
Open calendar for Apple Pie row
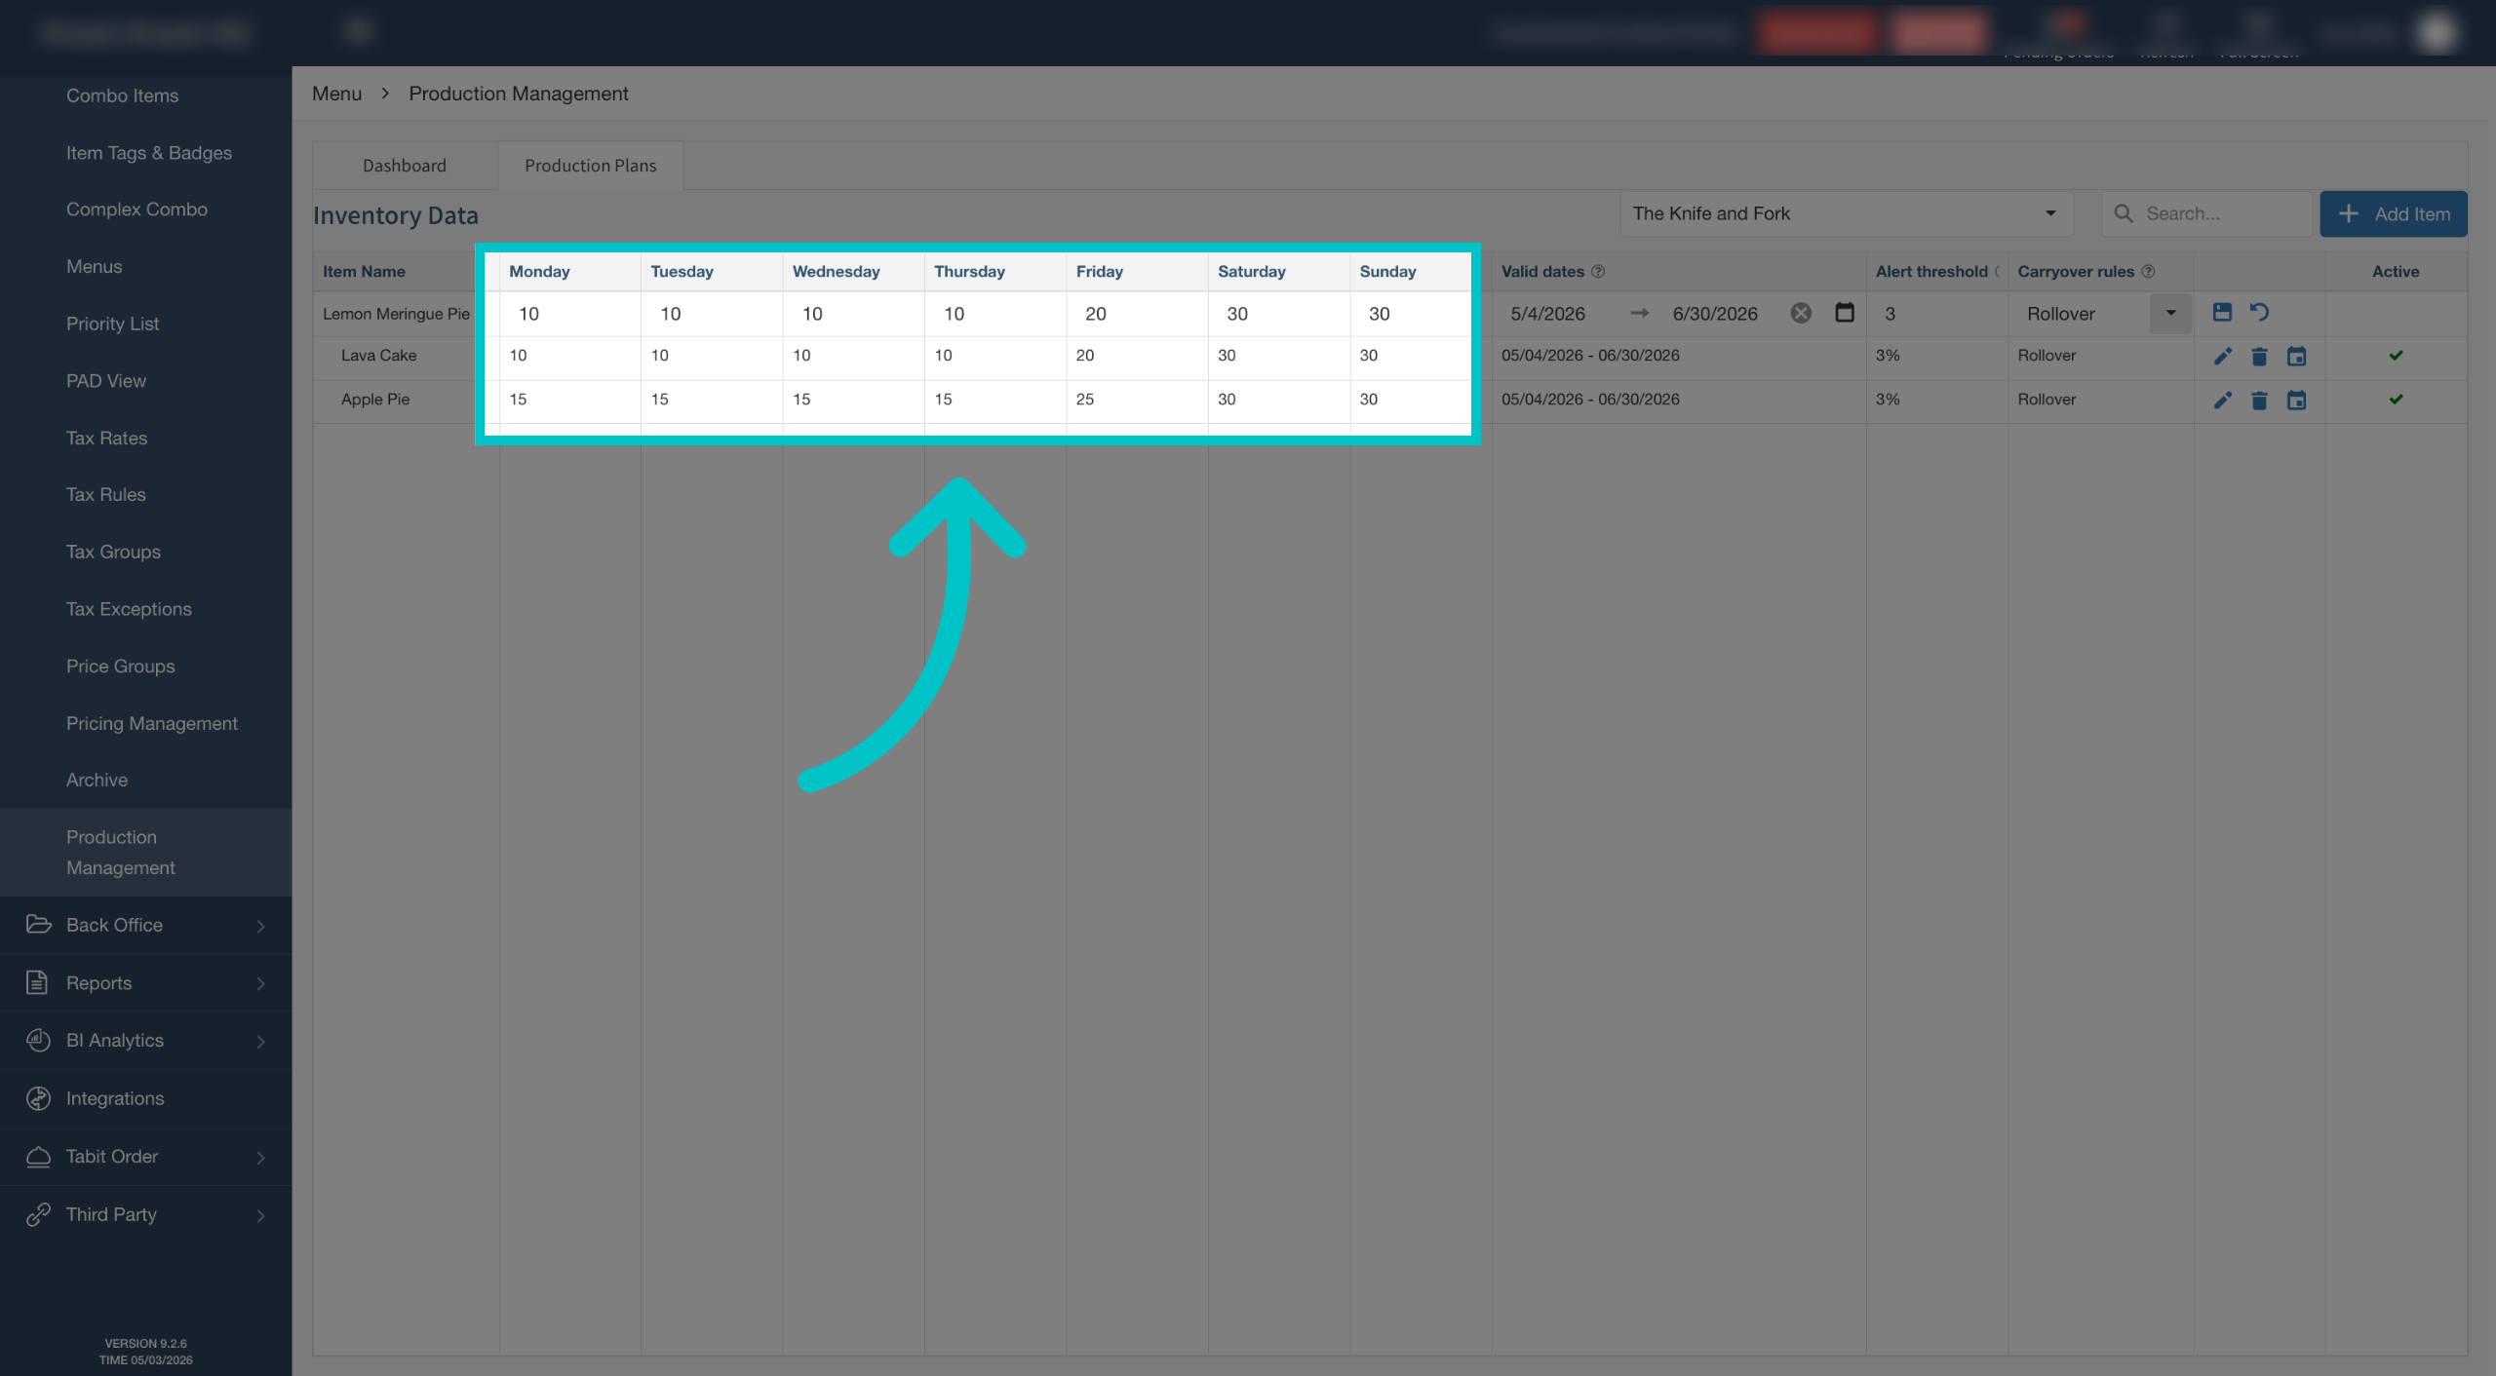[x=2296, y=401]
